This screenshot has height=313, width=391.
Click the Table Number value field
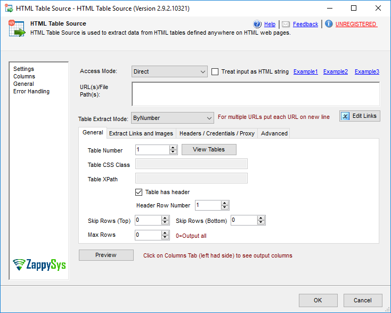[152, 150]
